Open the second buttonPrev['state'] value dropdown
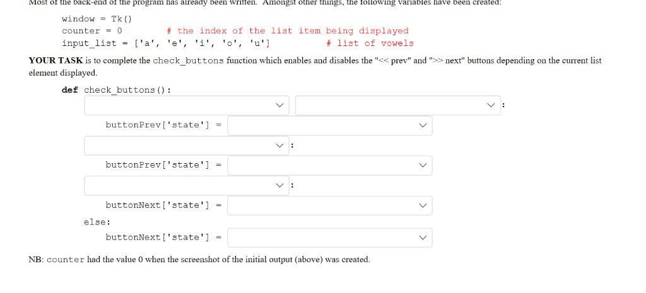This screenshot has width=646, height=293. [x=329, y=166]
